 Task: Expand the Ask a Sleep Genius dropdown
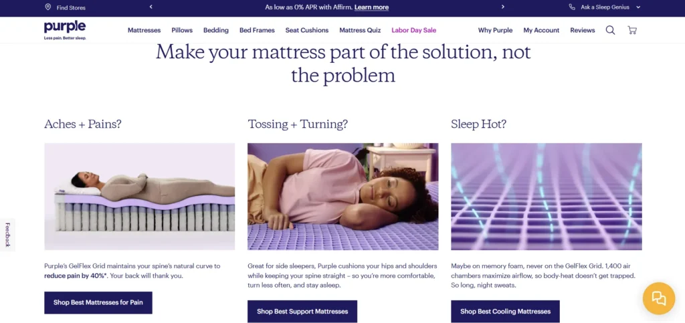point(638,7)
